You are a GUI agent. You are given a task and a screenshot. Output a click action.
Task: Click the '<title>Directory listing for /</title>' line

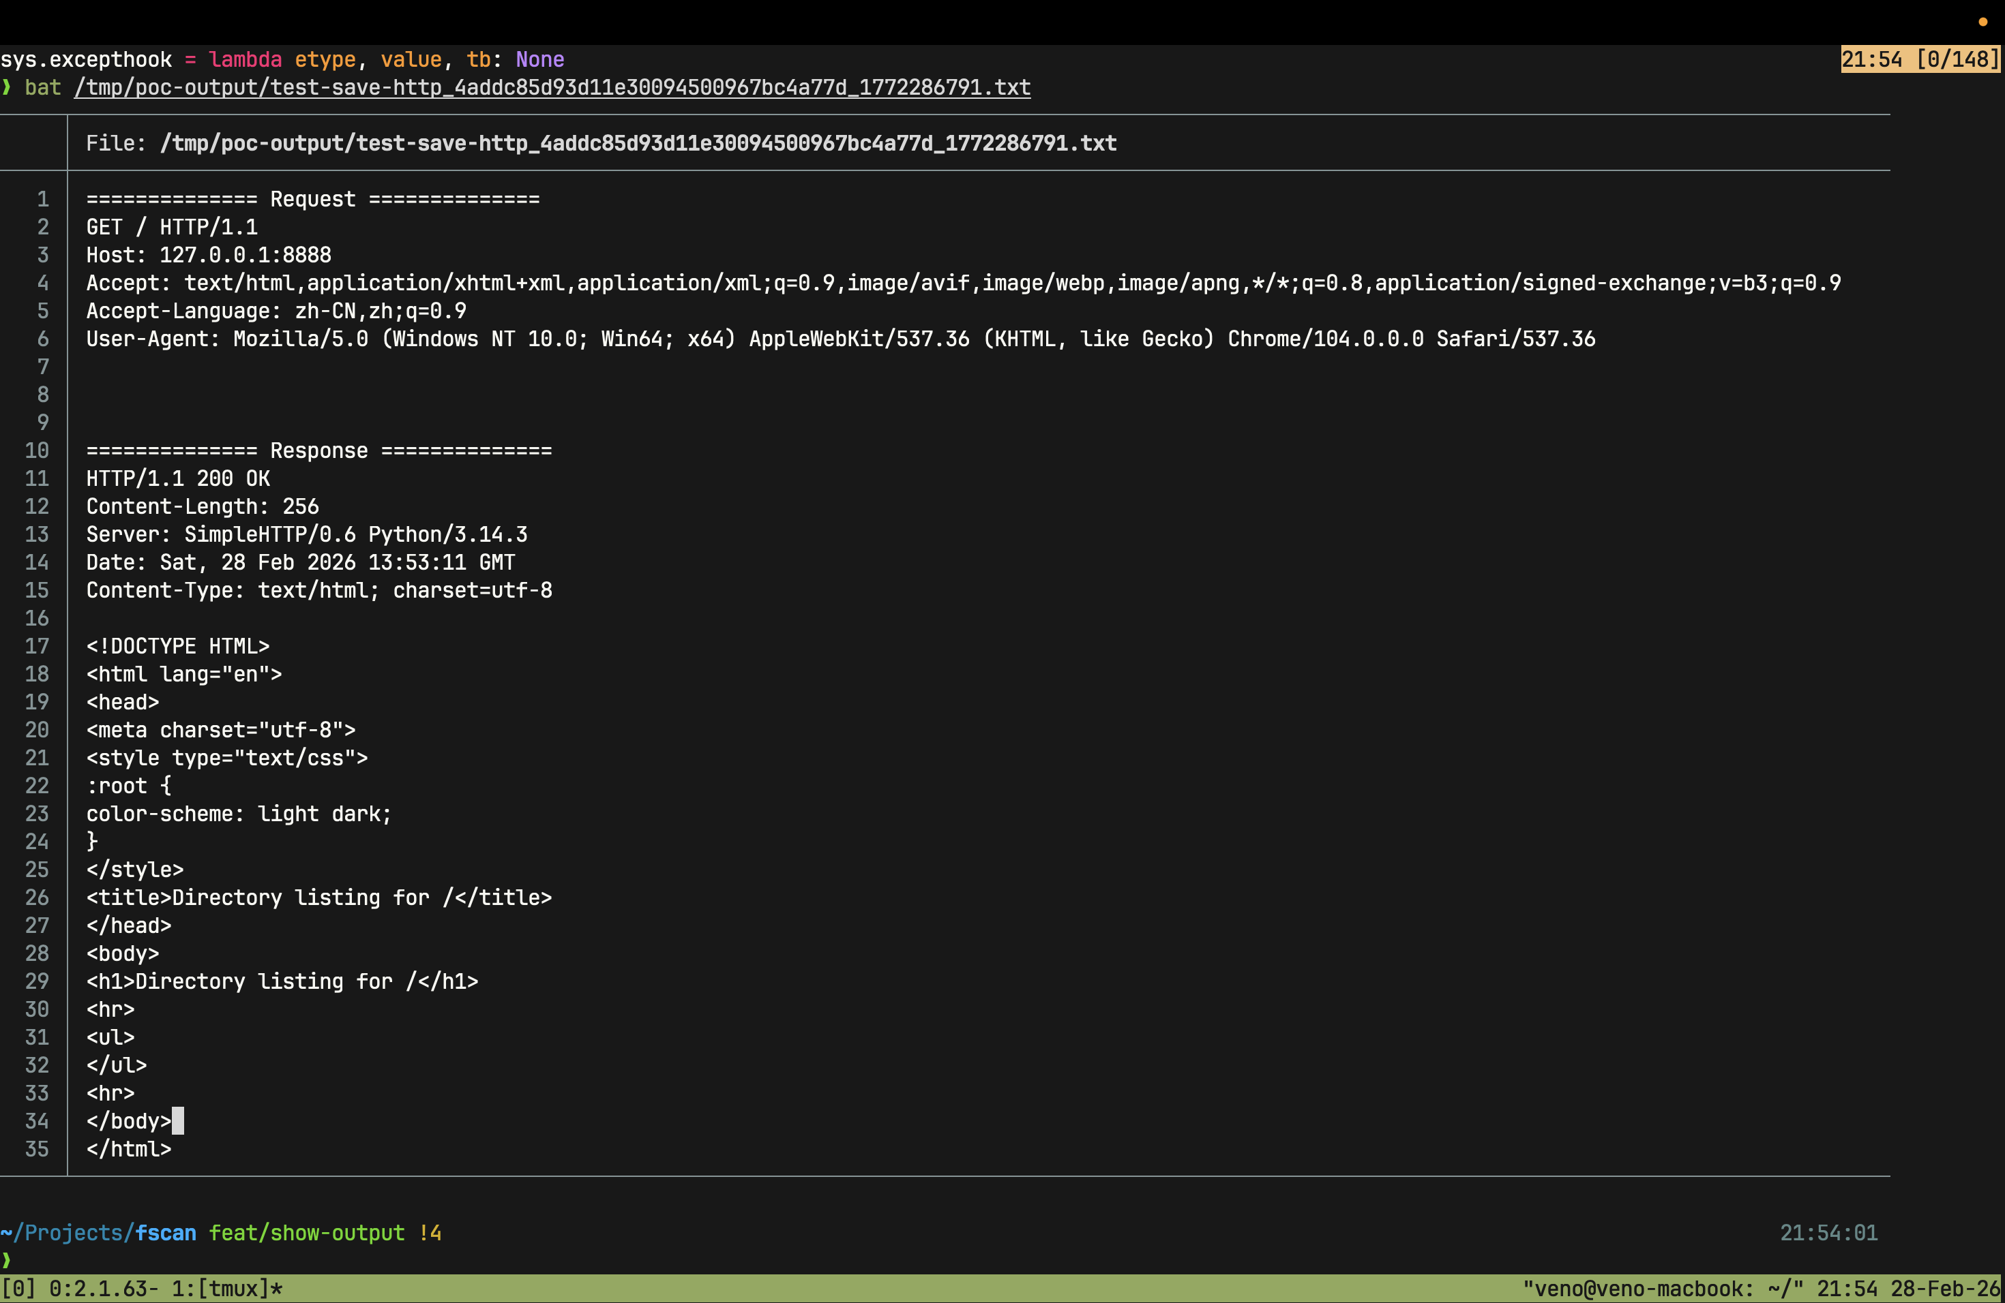319,898
